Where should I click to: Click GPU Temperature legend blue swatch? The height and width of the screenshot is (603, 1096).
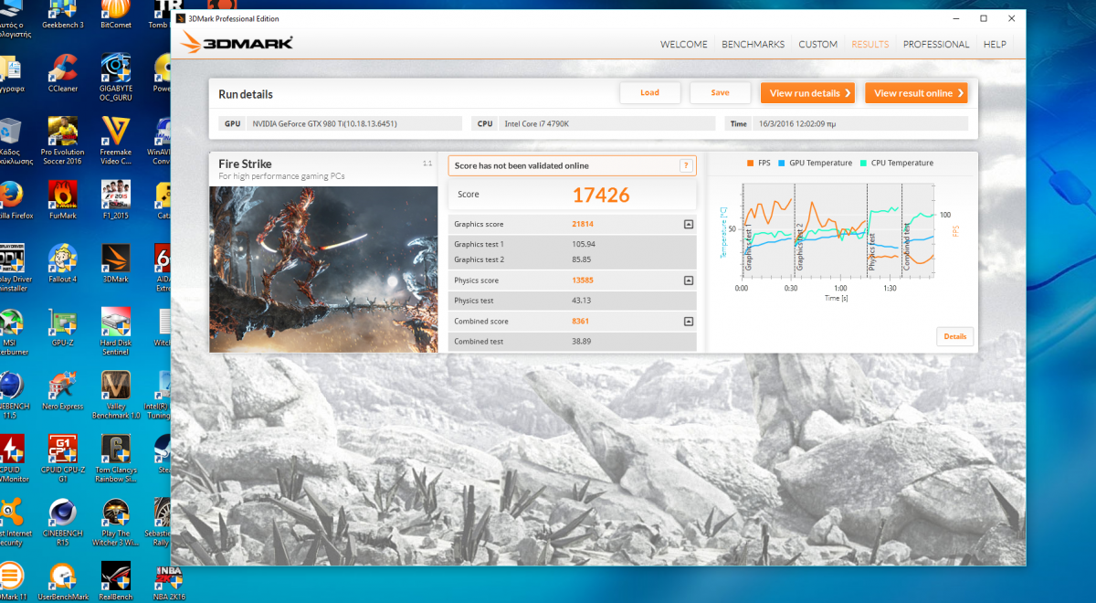point(783,163)
